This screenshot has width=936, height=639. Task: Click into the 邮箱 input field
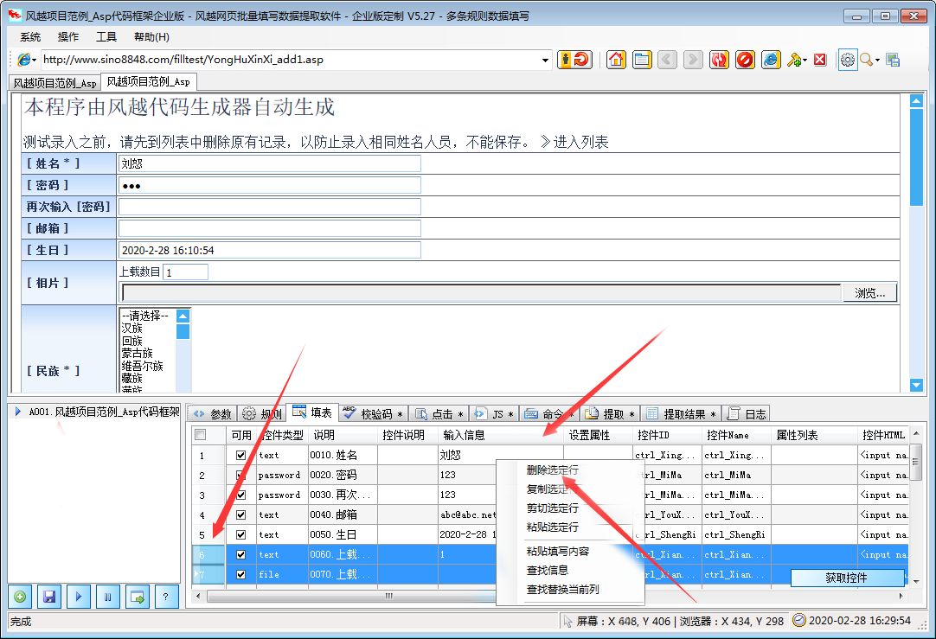click(x=270, y=228)
